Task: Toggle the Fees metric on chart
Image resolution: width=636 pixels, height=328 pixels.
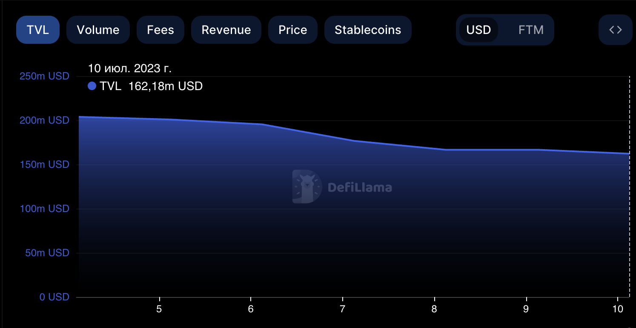Action: tap(160, 30)
